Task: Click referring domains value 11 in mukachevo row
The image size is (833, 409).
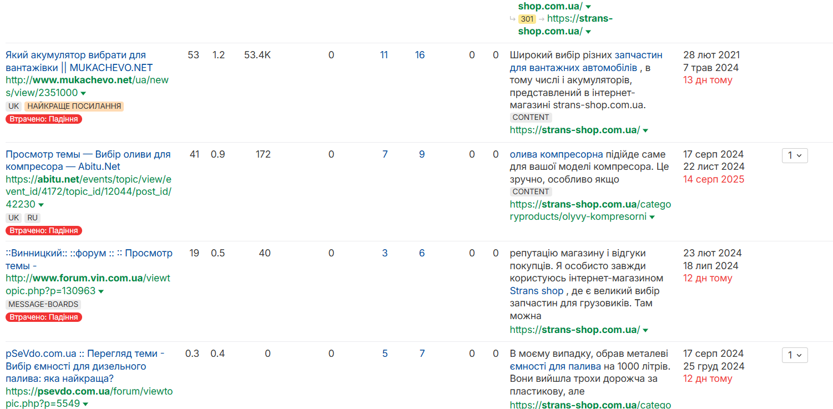Action: 383,55
